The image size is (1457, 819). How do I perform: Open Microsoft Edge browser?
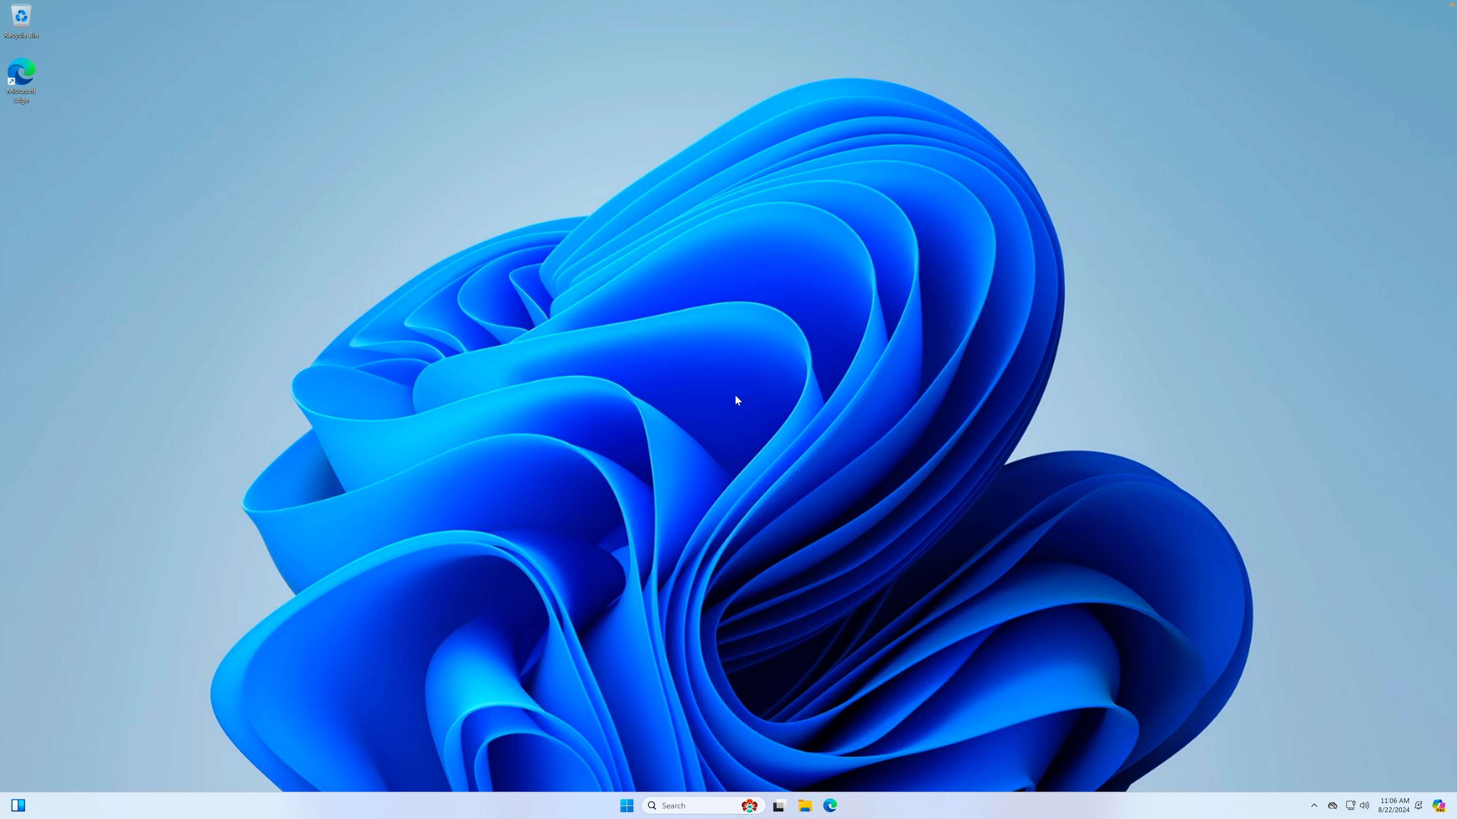832,805
